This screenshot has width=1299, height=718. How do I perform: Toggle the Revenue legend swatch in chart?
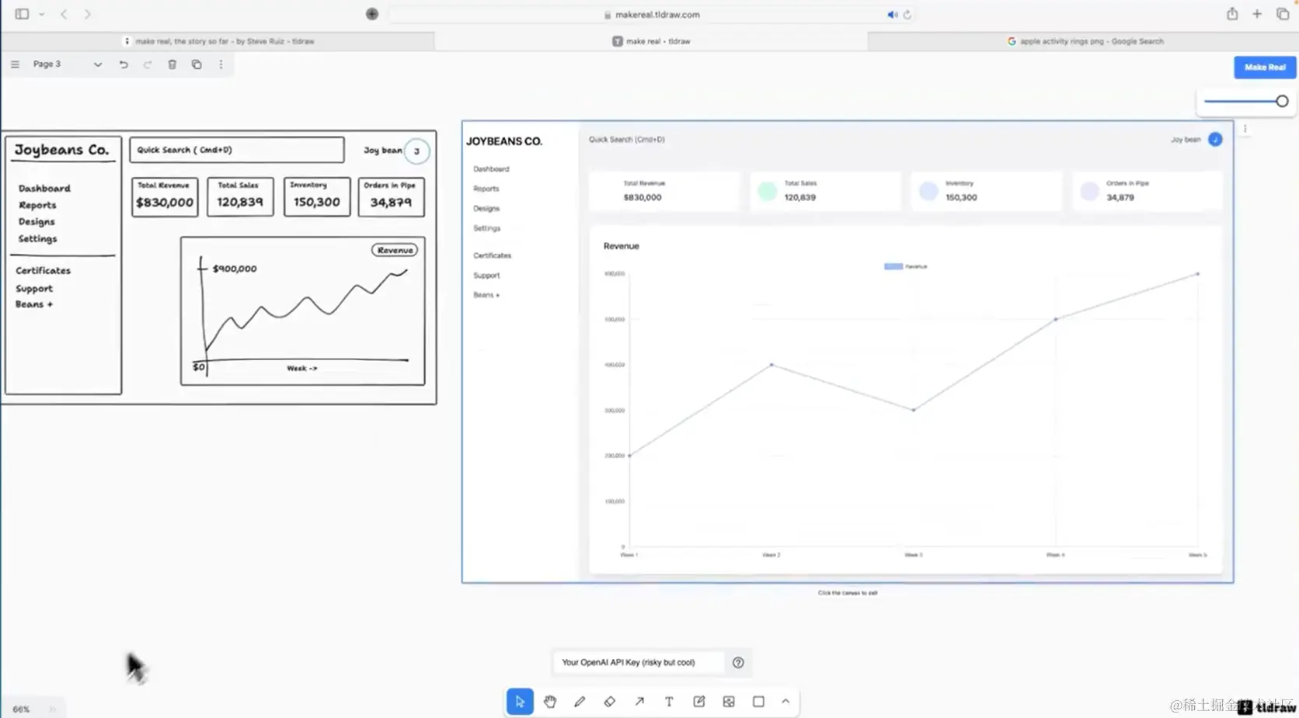click(893, 266)
